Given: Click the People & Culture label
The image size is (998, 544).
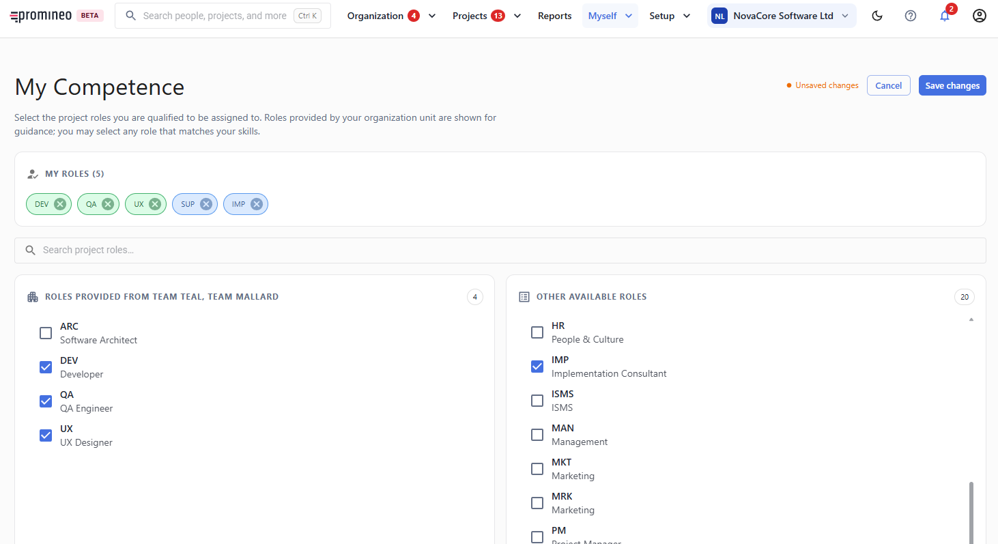Looking at the screenshot, I should pos(588,339).
